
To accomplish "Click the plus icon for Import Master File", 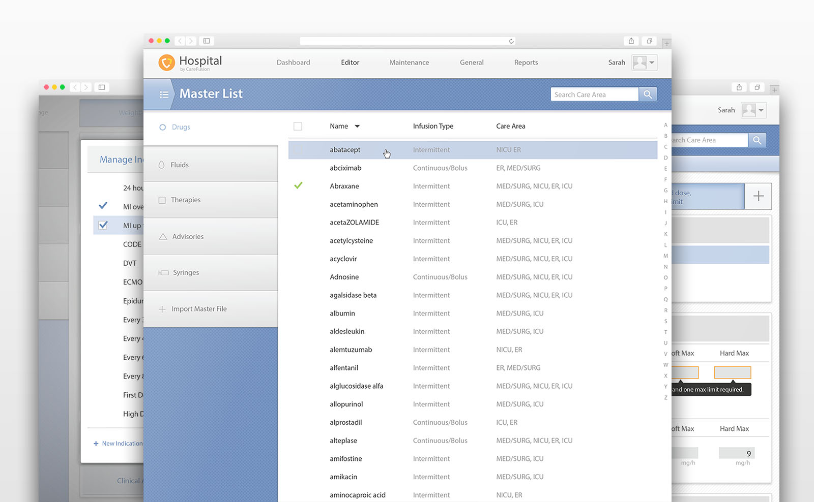I will pos(162,308).
